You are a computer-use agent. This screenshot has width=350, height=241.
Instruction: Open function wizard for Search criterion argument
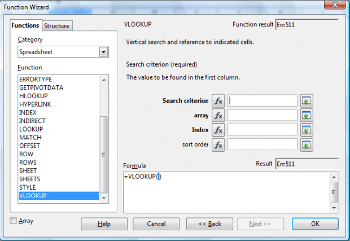point(218,101)
